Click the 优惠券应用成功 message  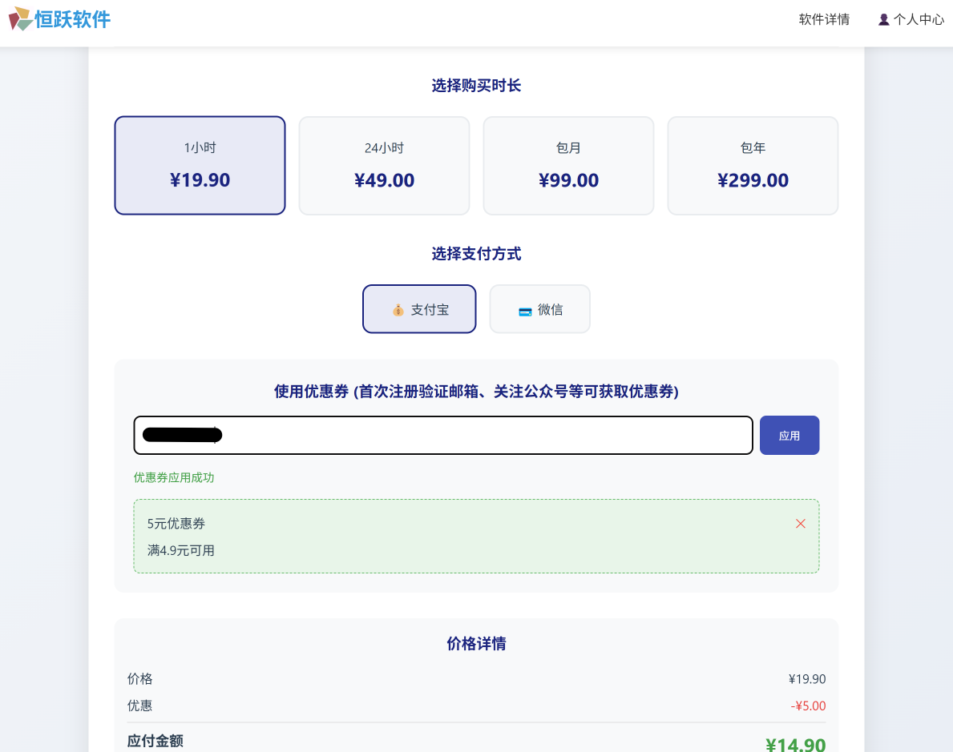(174, 477)
